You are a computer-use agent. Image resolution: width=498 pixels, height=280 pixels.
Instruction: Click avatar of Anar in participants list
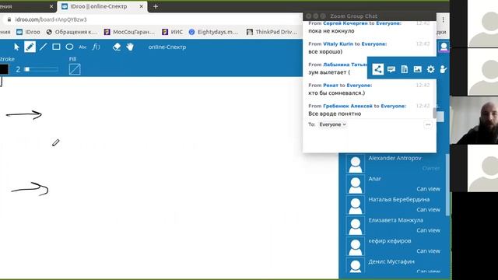(x=355, y=184)
